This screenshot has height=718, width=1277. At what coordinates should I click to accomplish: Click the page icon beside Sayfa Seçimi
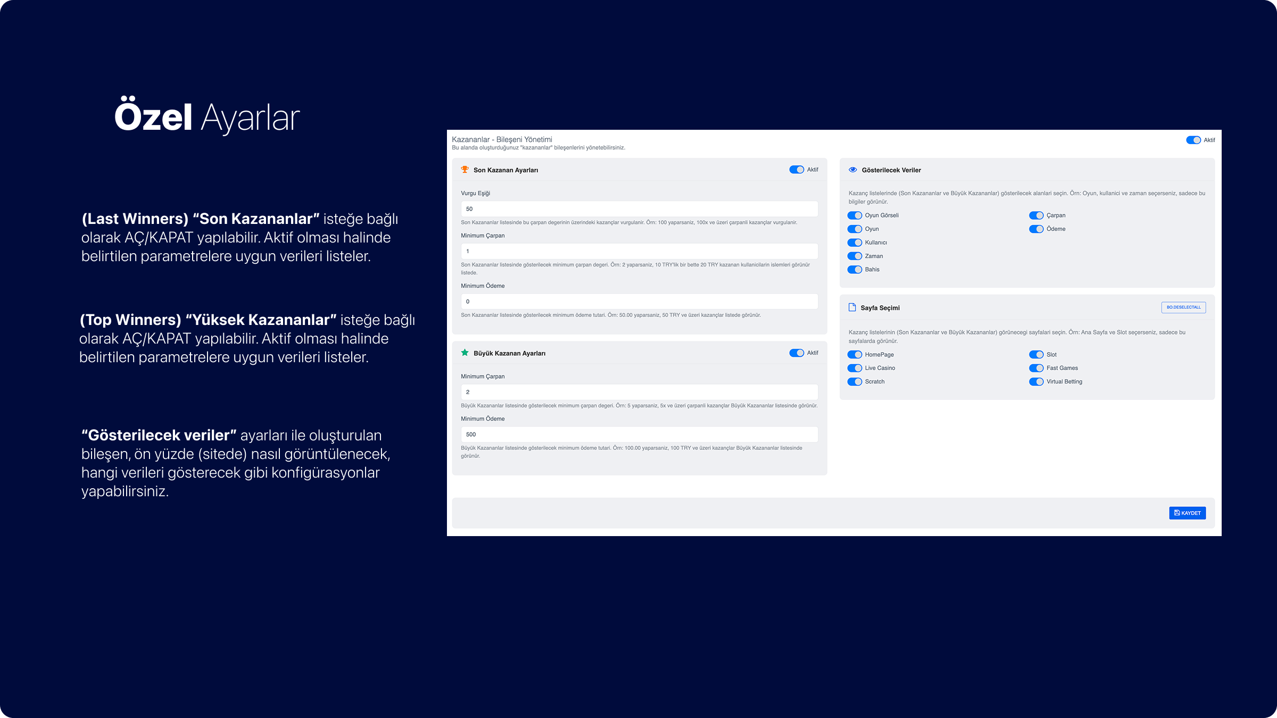(852, 307)
